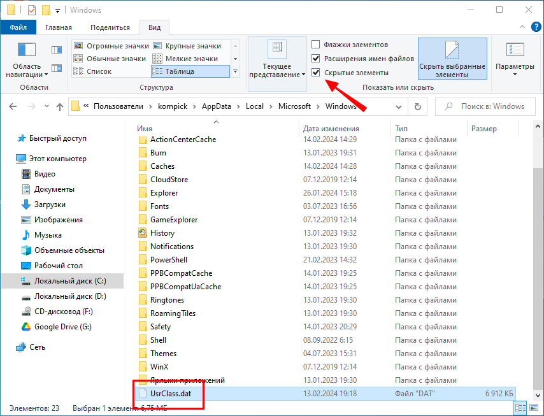This screenshot has width=544, height=416.
Task: Open recent locations dropdown arrow
Action: [x=47, y=106]
